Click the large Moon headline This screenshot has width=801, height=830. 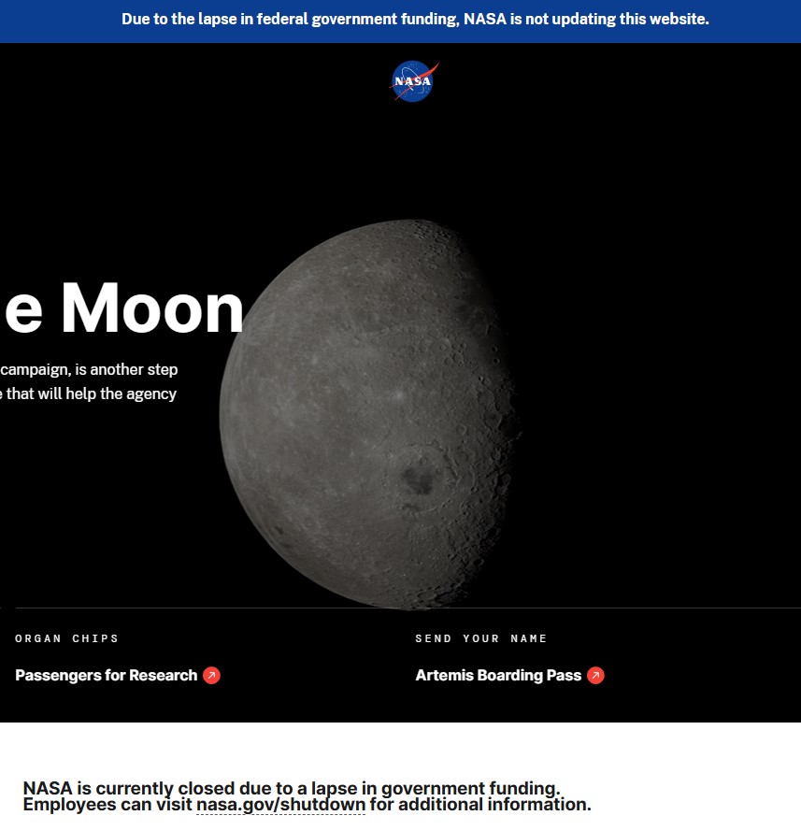click(124, 308)
